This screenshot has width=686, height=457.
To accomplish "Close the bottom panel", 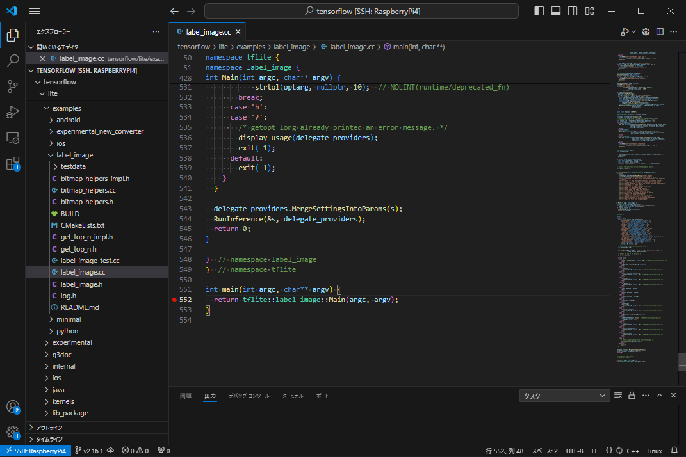I will [674, 396].
